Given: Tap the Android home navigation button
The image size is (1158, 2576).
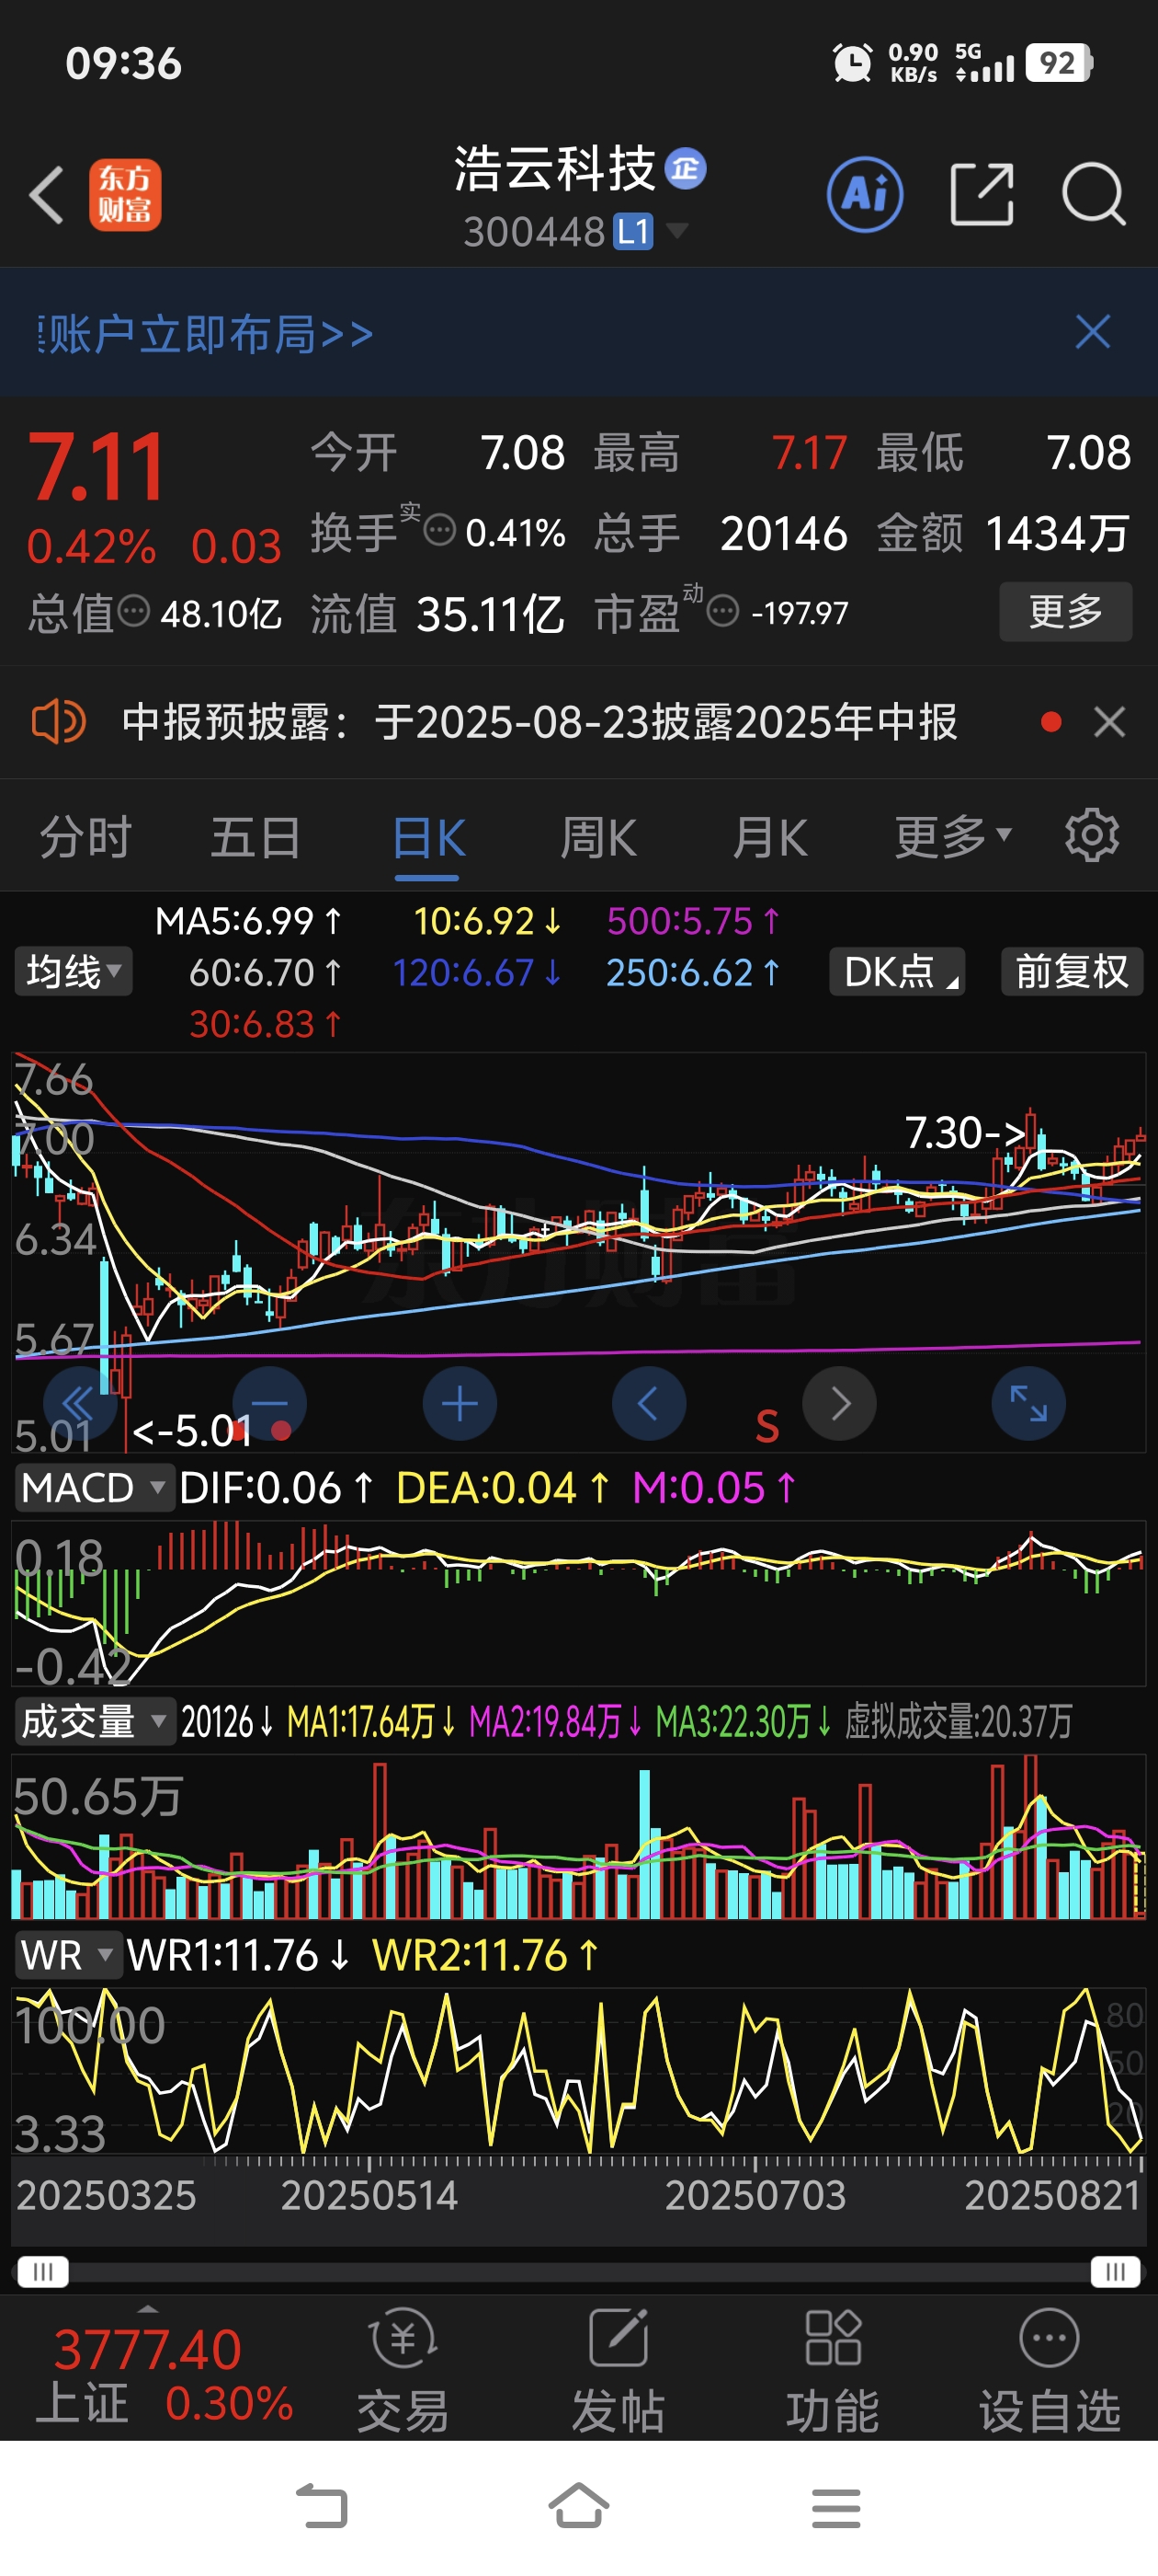Looking at the screenshot, I should [578, 2507].
